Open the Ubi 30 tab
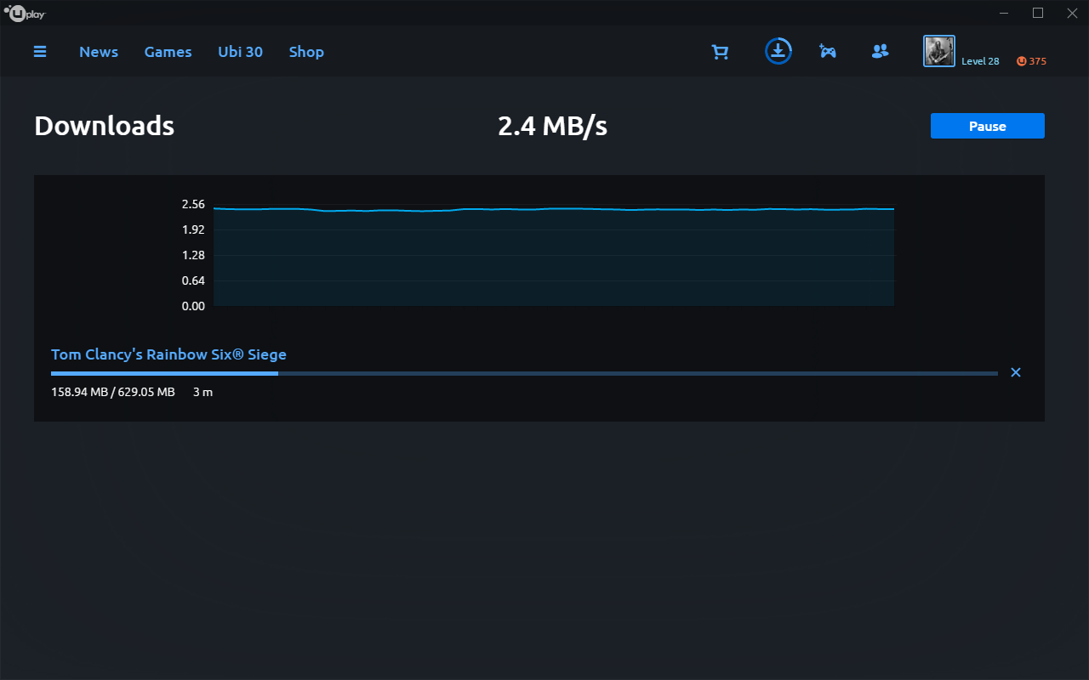 [x=240, y=52]
